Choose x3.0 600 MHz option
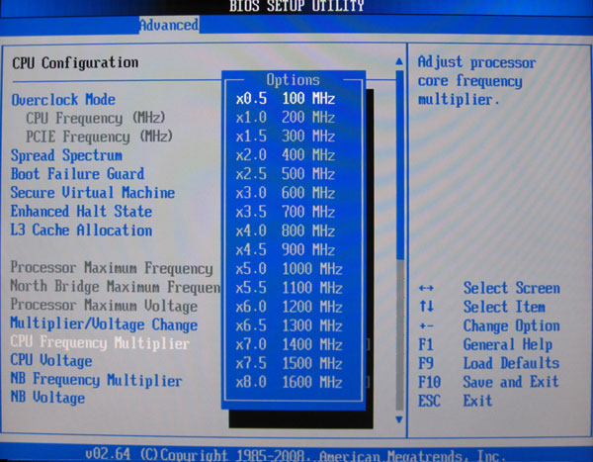Image resolution: width=593 pixels, height=462 pixels. 286,193
